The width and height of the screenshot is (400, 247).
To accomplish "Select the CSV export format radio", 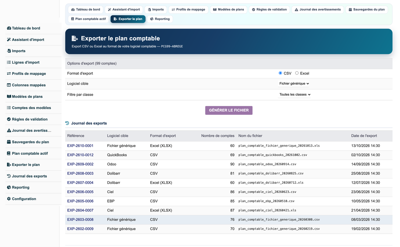I will pos(280,73).
